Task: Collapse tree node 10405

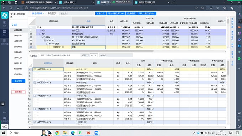Action: (x=43, y=37)
